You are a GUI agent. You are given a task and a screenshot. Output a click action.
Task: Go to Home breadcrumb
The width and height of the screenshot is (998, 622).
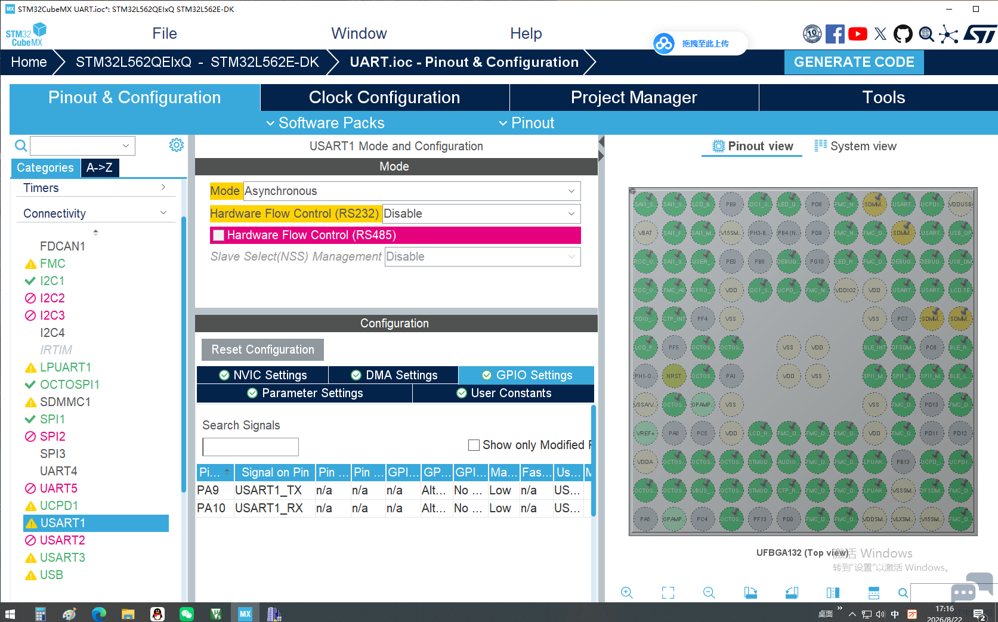29,62
